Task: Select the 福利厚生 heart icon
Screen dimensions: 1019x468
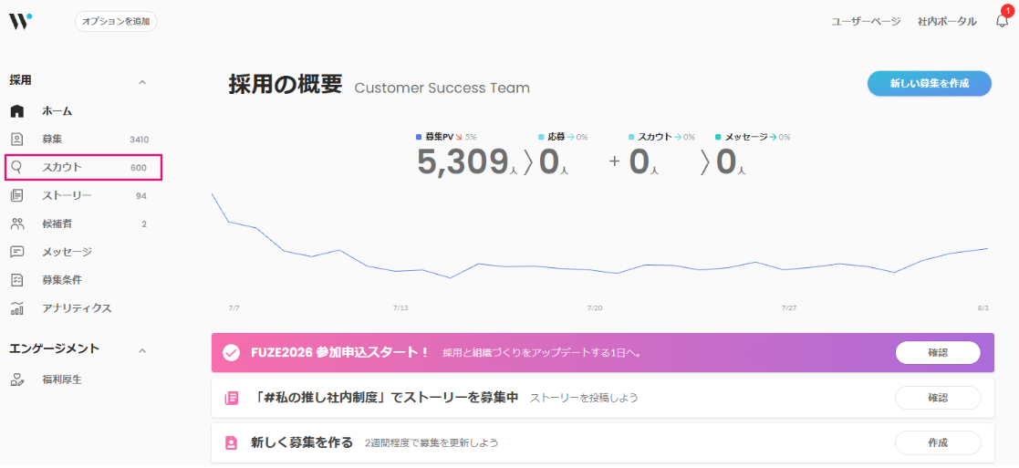Action: point(17,380)
